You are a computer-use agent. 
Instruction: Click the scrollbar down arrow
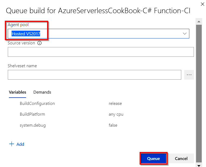tap(199, 165)
